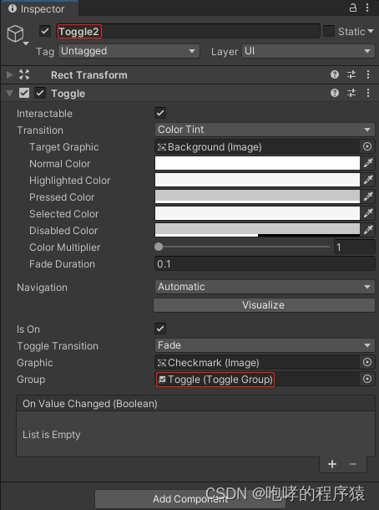Click the Graphic Checkmark (Image) field
379x510 pixels.
click(x=257, y=362)
